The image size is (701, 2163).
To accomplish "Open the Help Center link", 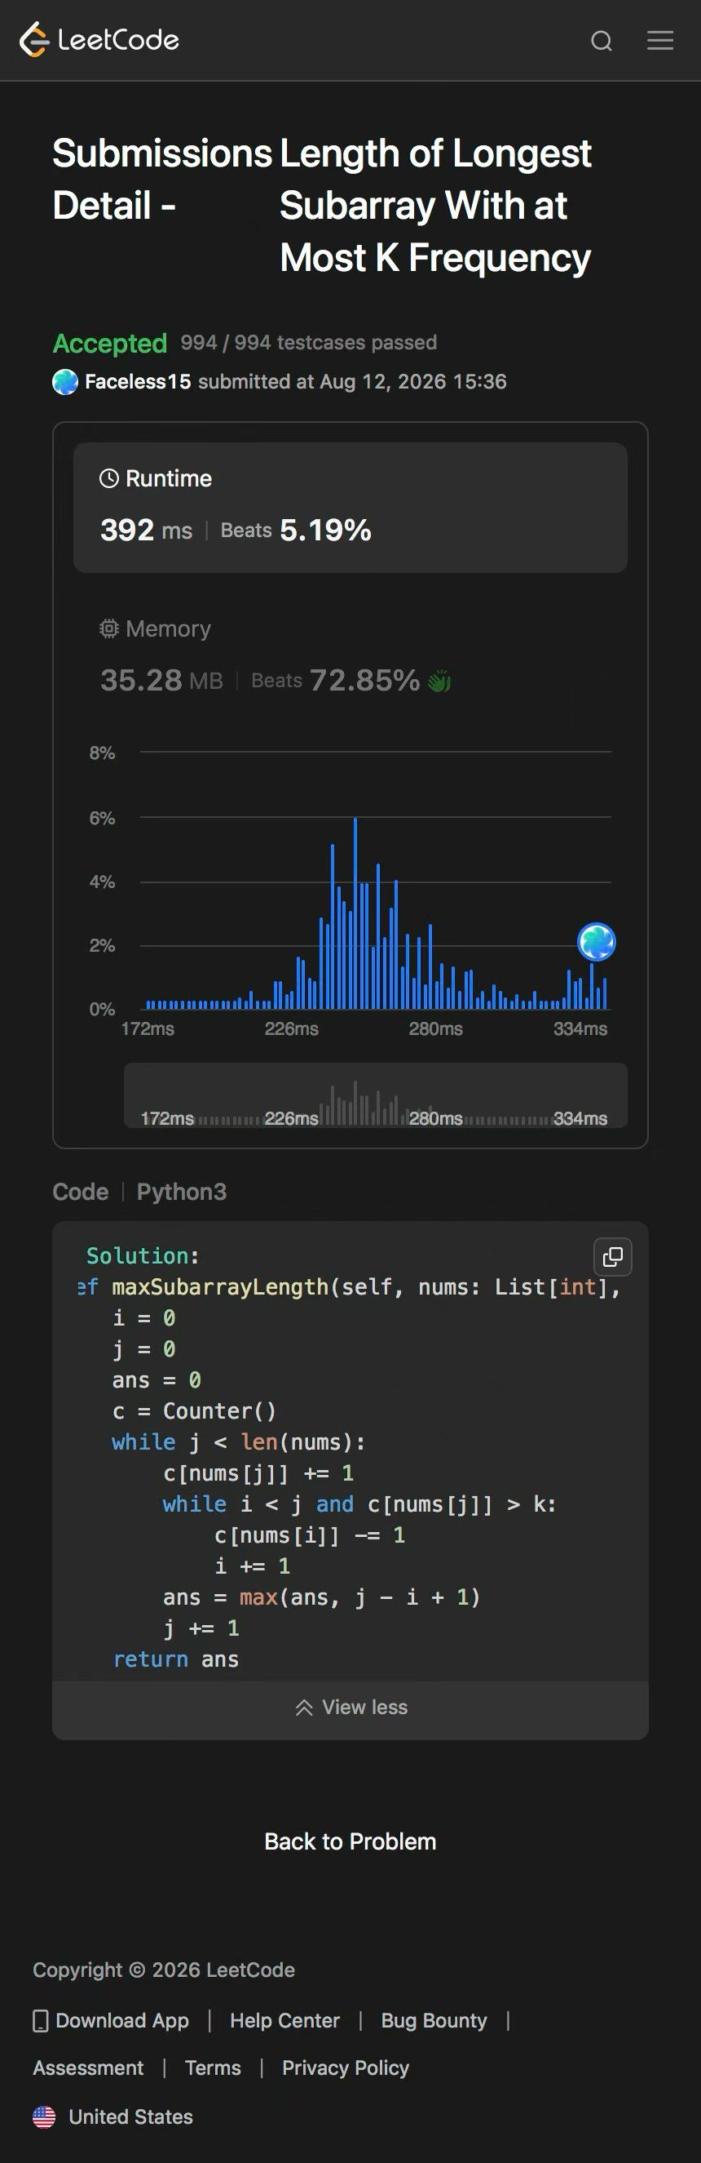I will click(x=285, y=2020).
